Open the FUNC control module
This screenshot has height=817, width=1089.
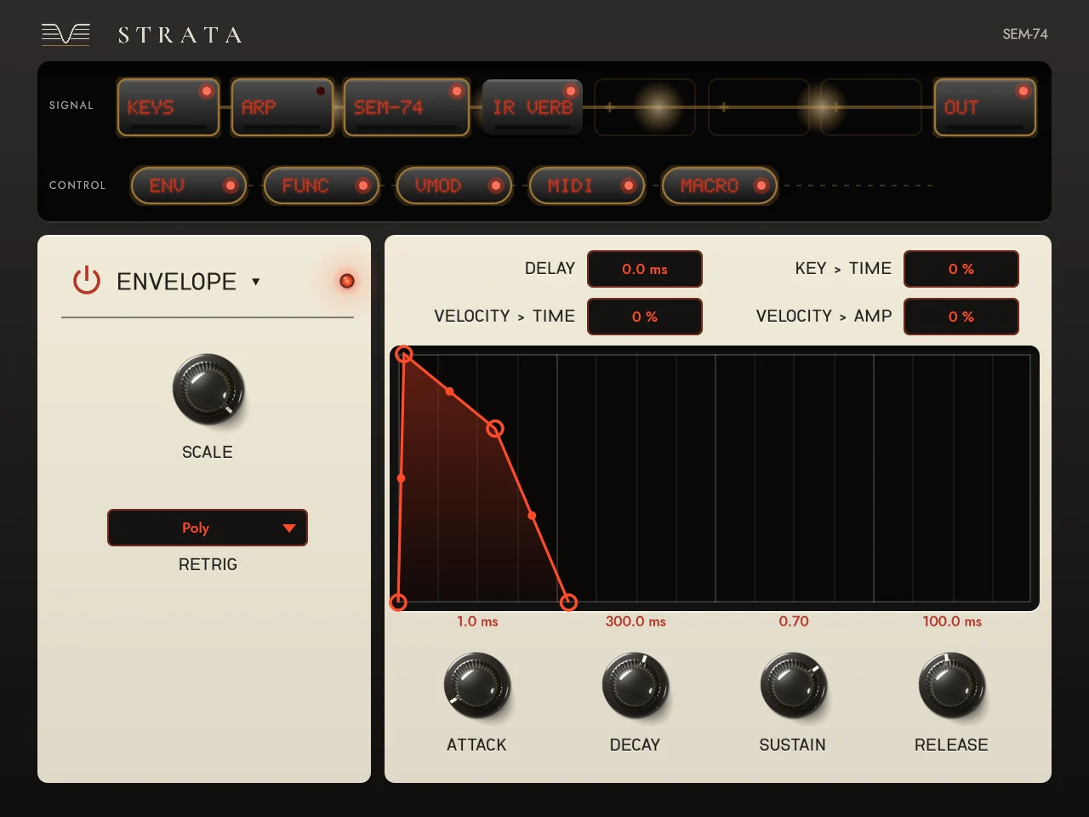click(x=322, y=186)
